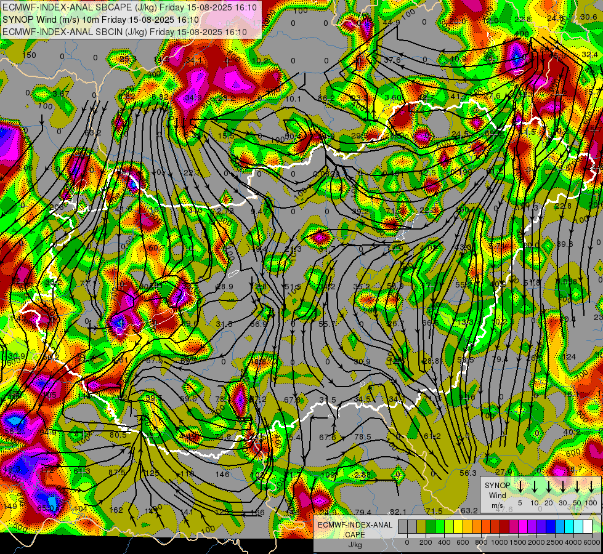Click the '6000' tick label under color bar
Screen dimensions: 603x554
coord(593,542)
